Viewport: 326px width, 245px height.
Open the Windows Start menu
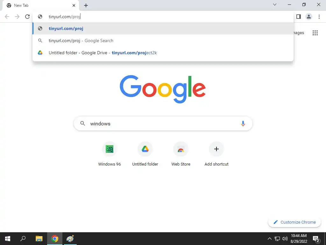8,239
